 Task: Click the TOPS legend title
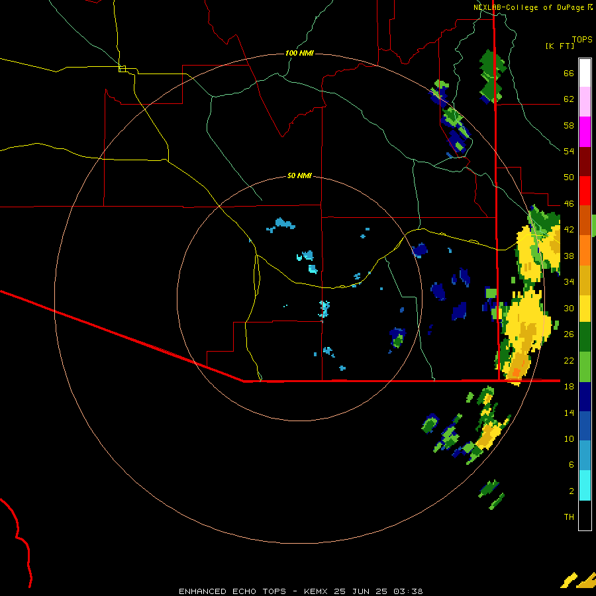(582, 40)
